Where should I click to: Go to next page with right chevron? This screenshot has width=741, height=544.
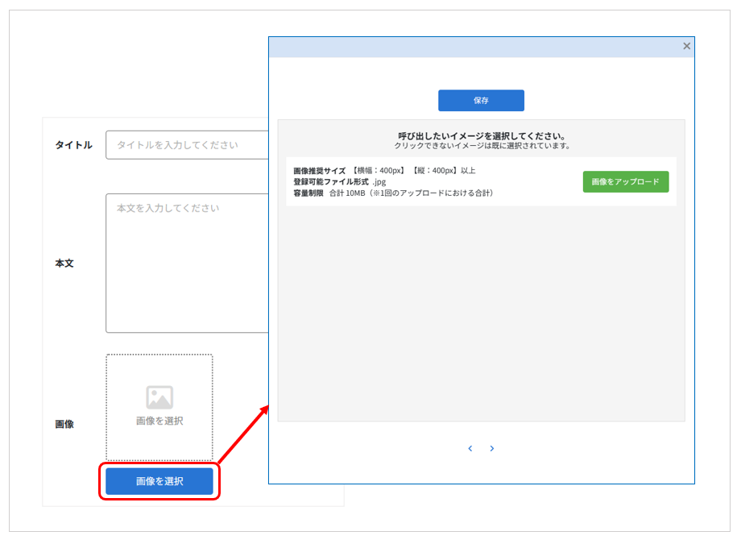492,448
